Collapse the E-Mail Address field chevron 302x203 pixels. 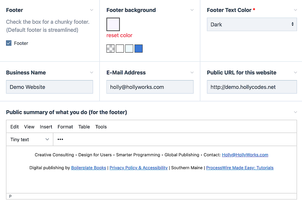[192, 72]
